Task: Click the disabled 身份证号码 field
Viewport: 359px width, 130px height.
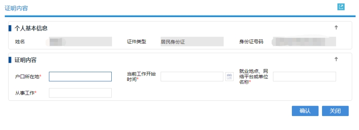Action: tap(304, 42)
